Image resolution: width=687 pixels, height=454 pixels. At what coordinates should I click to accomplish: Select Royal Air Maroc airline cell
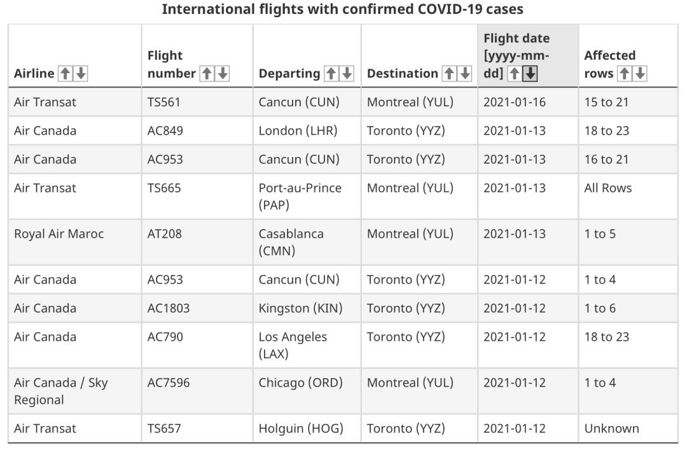pos(75,242)
